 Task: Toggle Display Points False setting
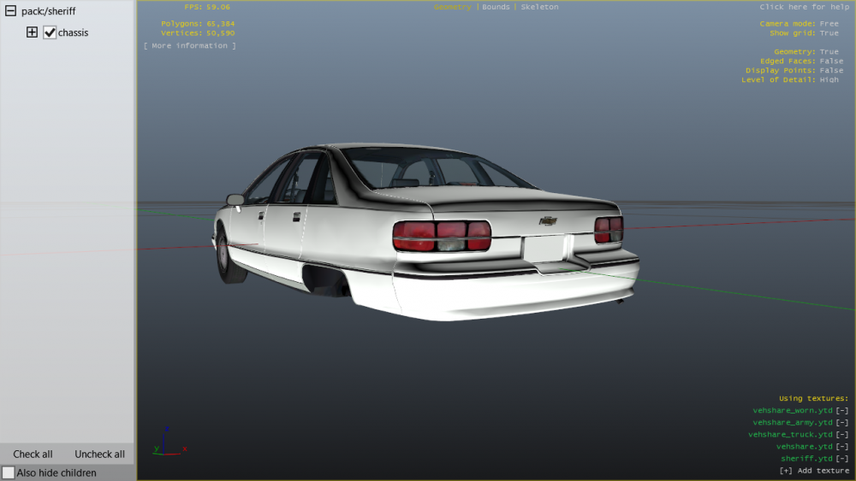[x=794, y=70]
